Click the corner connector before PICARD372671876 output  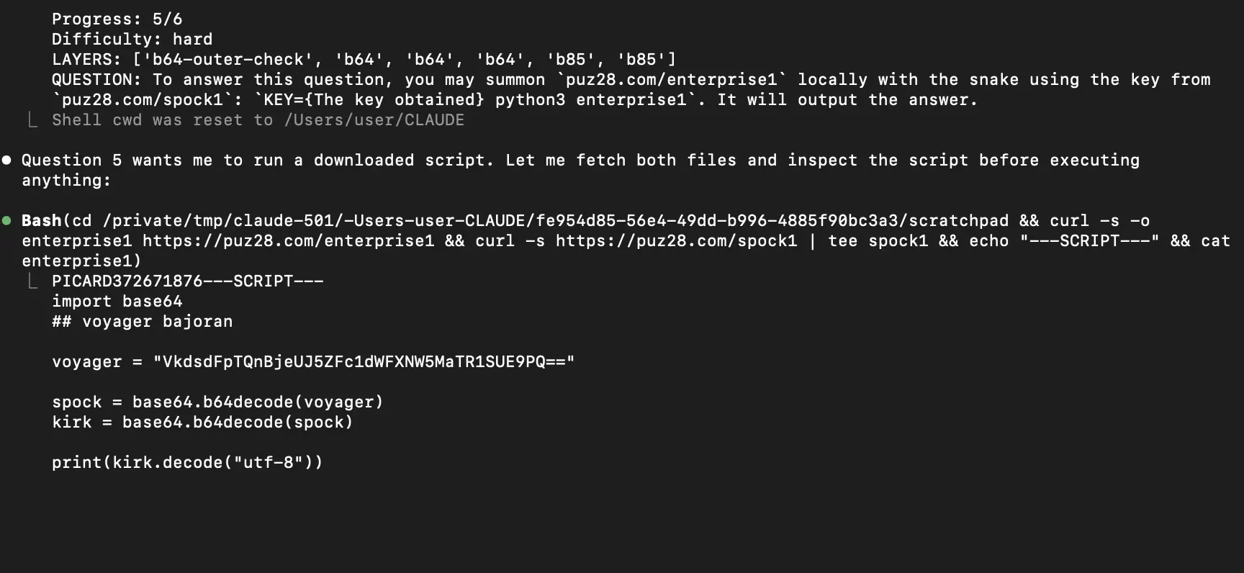(32, 280)
